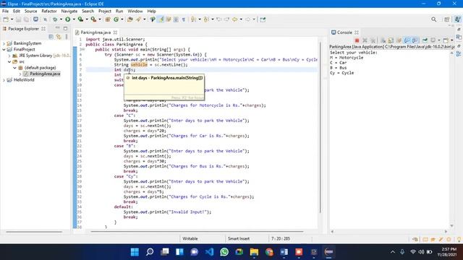
Task: Click the Open Type folder icon
Action: (x=130, y=19)
